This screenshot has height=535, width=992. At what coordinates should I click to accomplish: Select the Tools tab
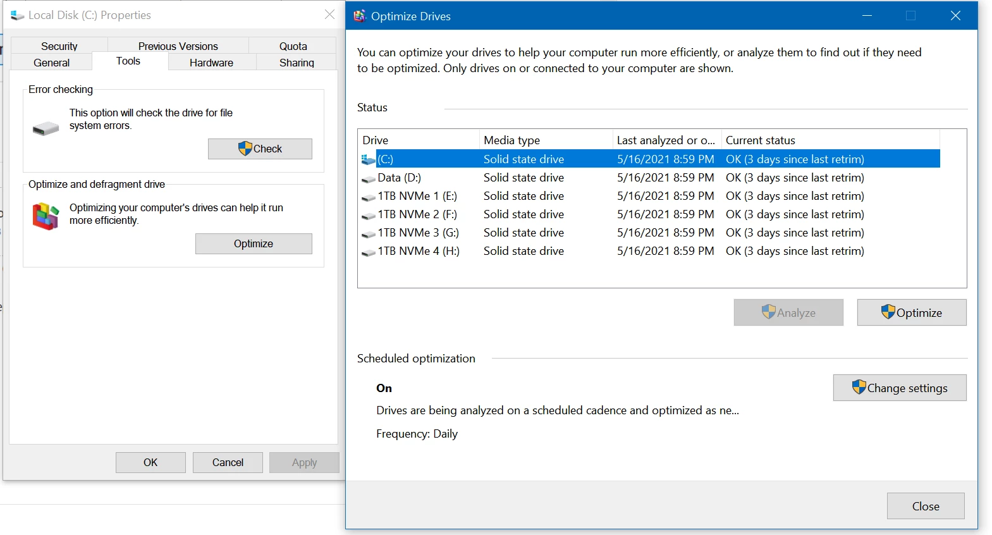[x=128, y=61]
